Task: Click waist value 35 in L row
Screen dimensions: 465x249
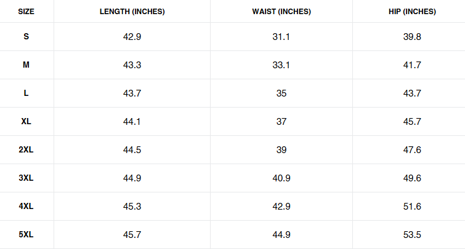Action: (281, 93)
